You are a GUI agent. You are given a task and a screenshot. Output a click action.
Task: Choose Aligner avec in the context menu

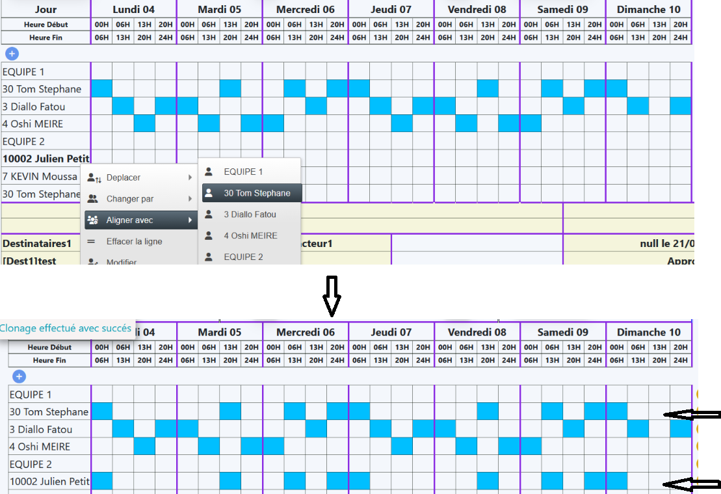140,220
